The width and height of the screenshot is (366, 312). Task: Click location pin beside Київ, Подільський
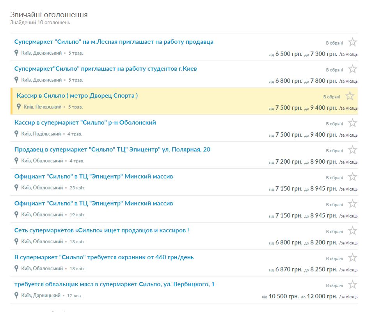16,134
